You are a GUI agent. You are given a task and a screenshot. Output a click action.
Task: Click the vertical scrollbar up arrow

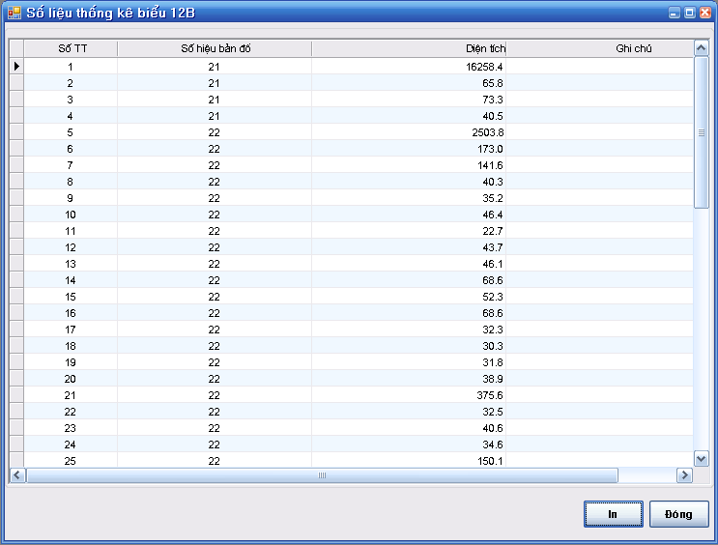click(x=702, y=48)
